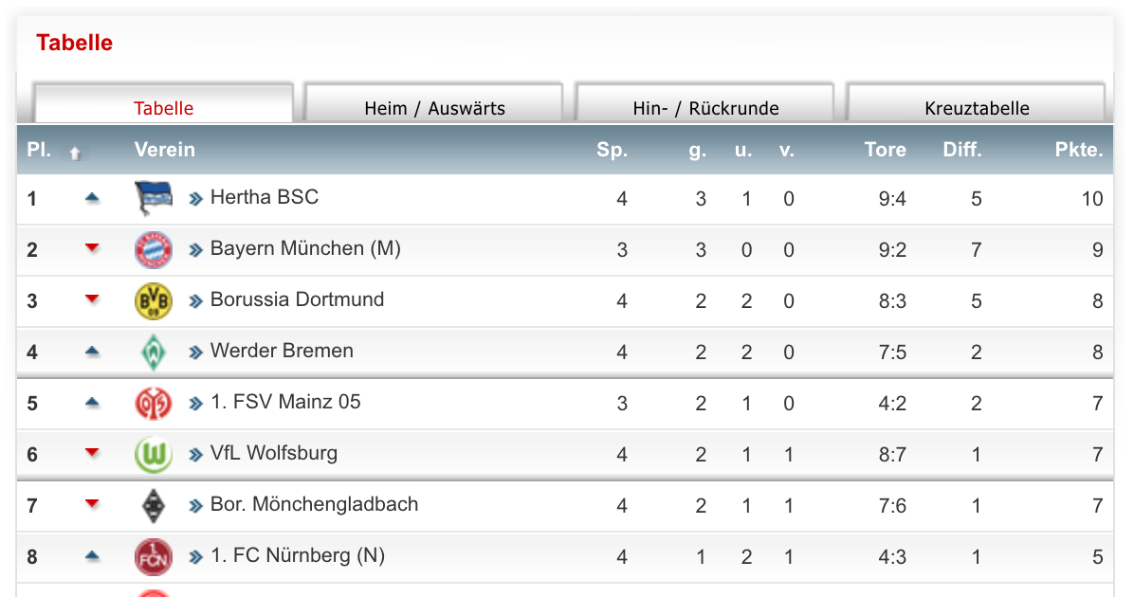Viewport: 1134px width, 597px height.
Task: Open the Bayern München (M) link
Action: (305, 248)
